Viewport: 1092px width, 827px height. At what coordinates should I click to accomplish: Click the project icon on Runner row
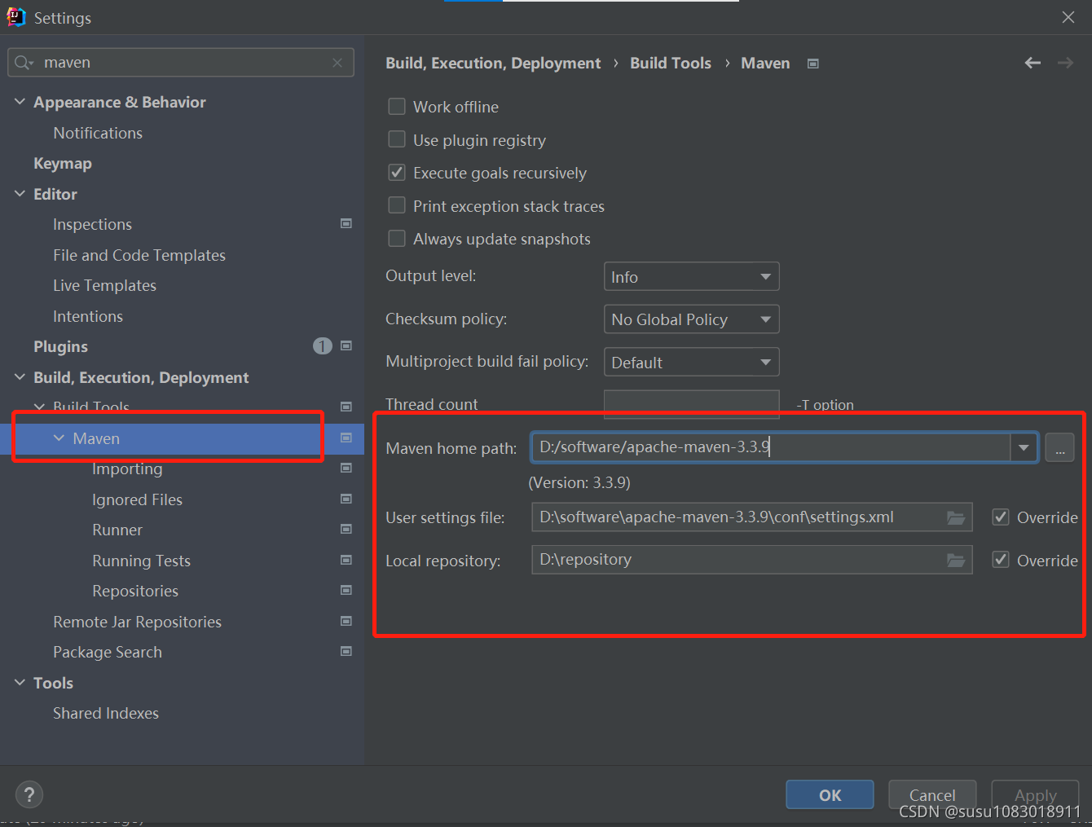click(x=346, y=529)
